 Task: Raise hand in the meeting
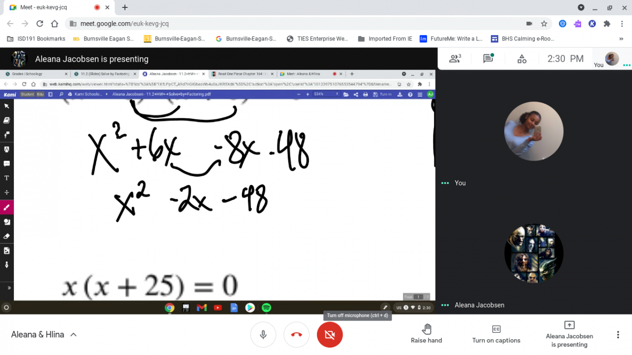[x=427, y=334]
